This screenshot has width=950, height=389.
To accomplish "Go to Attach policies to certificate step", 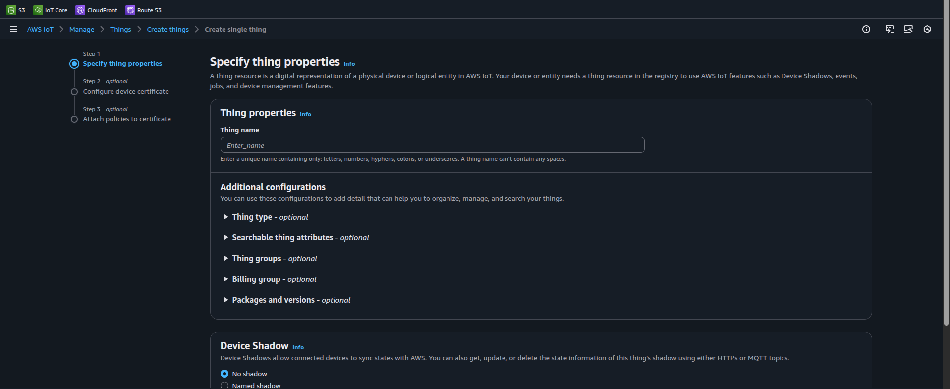I will [x=127, y=119].
